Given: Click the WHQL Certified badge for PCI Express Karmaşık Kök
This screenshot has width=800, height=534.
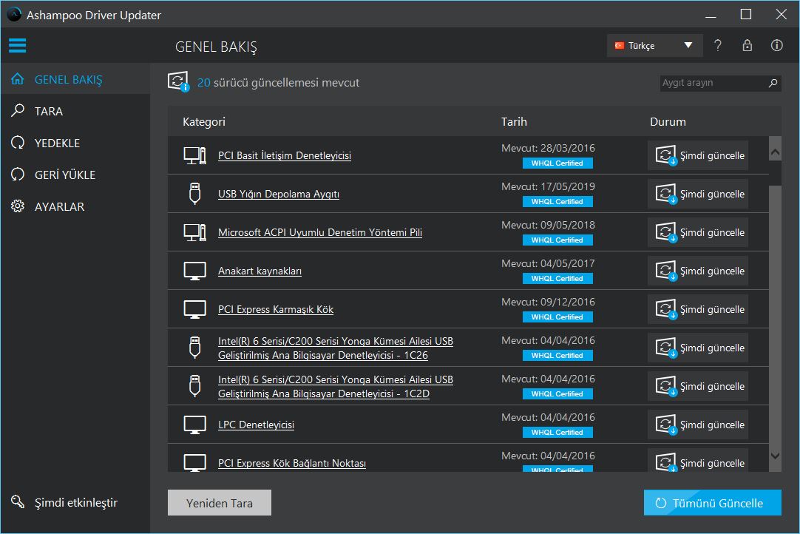Looking at the screenshot, I should [x=557, y=317].
